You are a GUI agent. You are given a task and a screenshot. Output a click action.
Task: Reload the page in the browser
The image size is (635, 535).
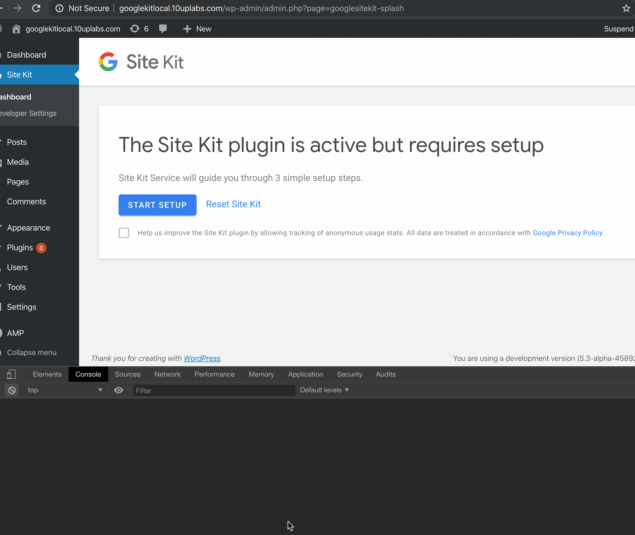tap(36, 8)
